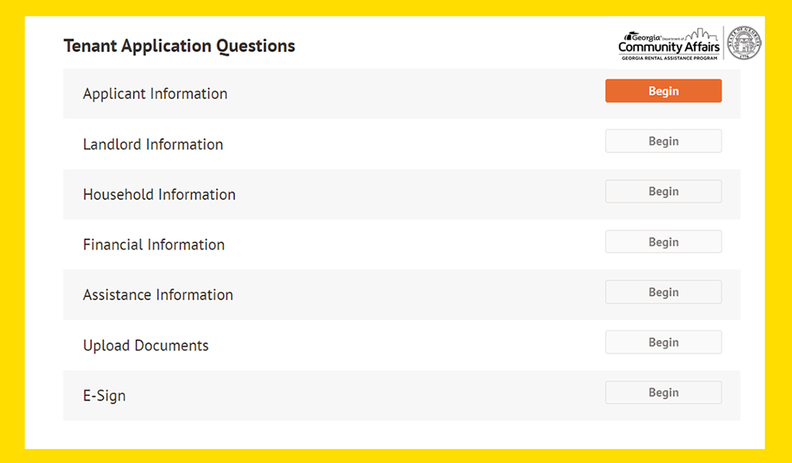Begin the Landlord Information section
The height and width of the screenshot is (463, 792).
point(663,141)
